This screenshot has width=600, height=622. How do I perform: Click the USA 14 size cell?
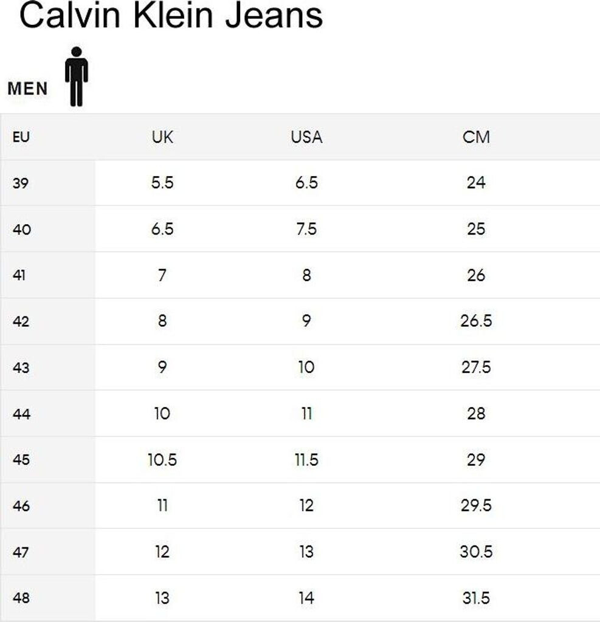click(x=306, y=598)
